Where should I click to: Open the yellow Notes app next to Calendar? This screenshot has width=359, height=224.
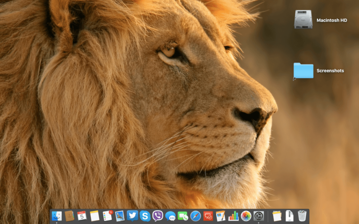94,216
